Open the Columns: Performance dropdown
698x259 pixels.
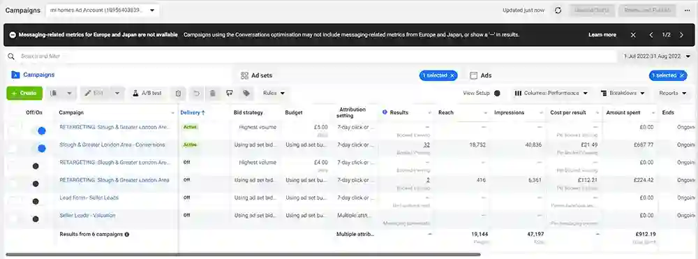tap(551, 93)
